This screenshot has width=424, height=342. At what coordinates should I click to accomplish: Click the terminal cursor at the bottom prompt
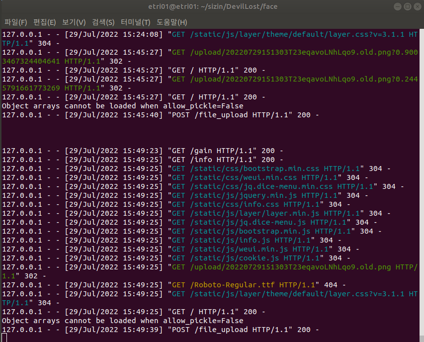coord(3,337)
